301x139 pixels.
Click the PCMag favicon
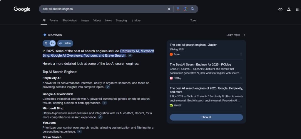[x=171, y=78]
